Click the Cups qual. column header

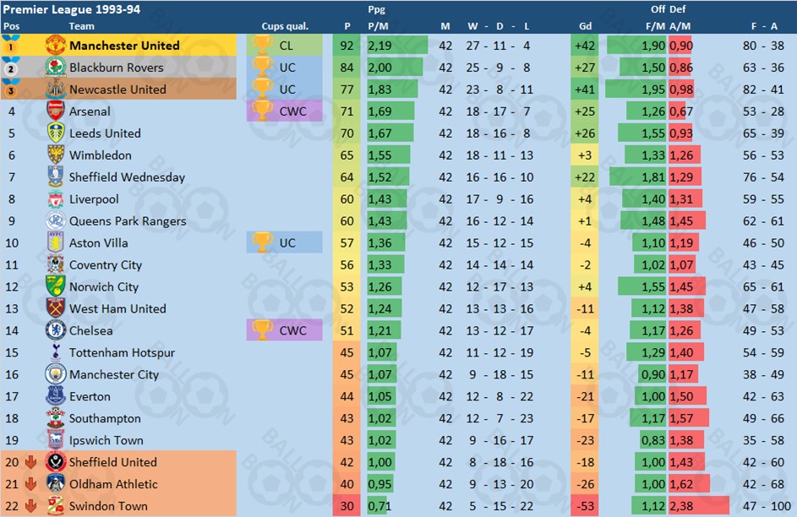tap(285, 26)
